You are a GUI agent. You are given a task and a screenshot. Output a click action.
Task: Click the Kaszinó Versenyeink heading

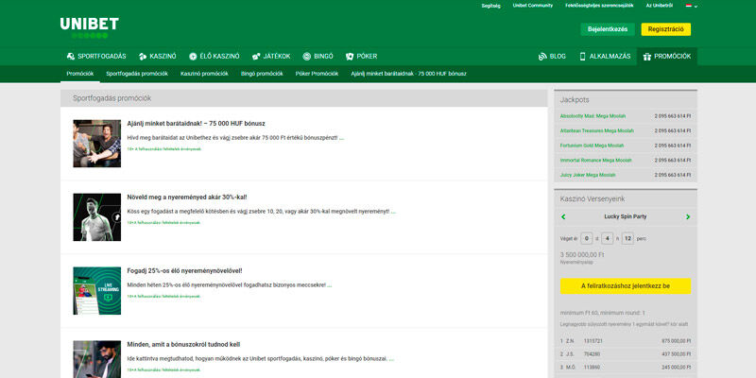pyautogui.click(x=593, y=198)
